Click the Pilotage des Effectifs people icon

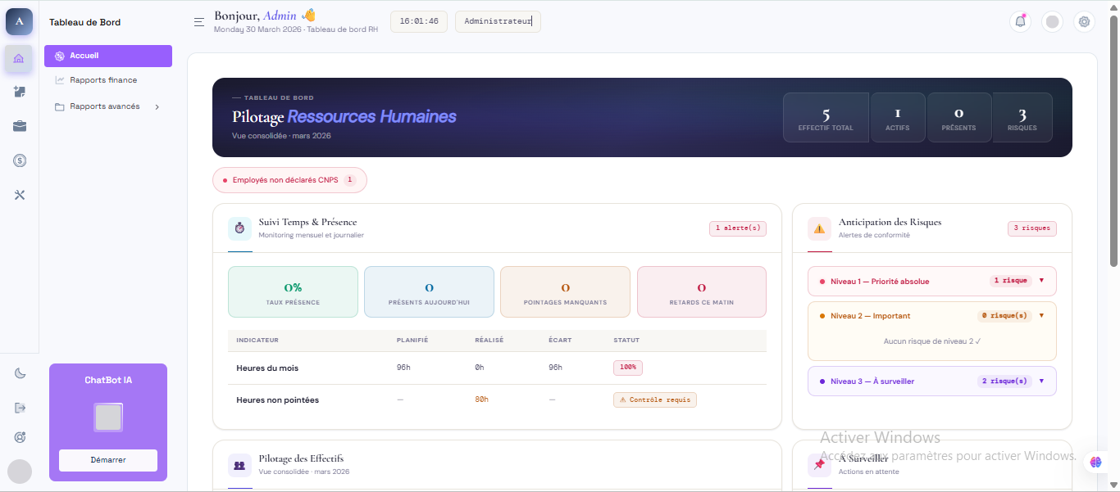tap(239, 465)
